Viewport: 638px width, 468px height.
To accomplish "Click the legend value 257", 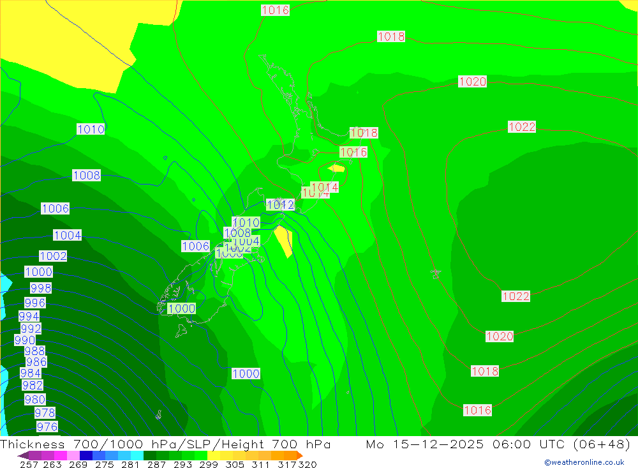I will (29, 464).
